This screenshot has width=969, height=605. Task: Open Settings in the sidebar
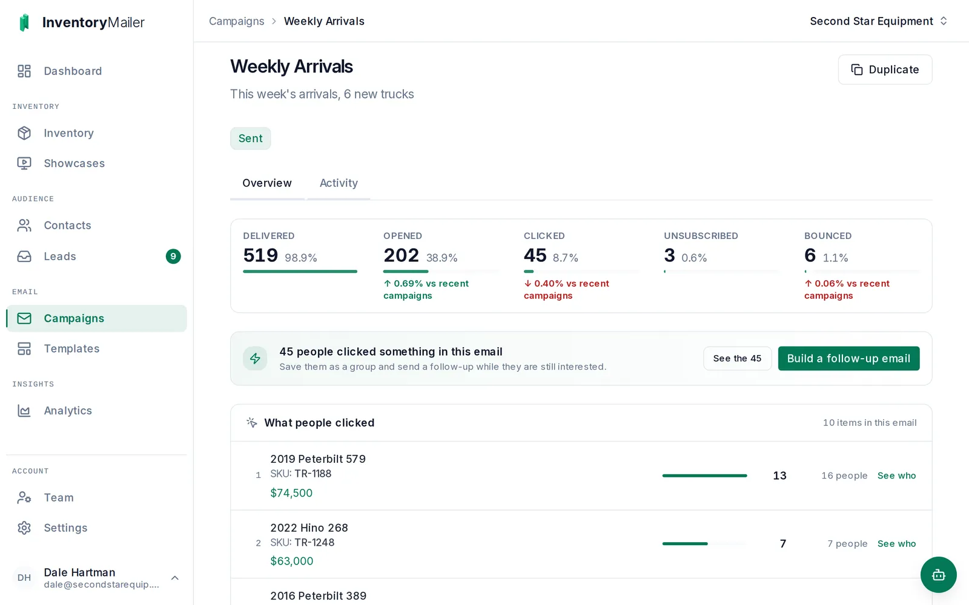coord(96,528)
